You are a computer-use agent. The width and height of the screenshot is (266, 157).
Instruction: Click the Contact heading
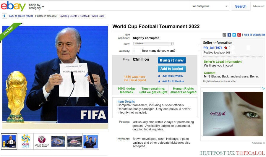[210, 73]
